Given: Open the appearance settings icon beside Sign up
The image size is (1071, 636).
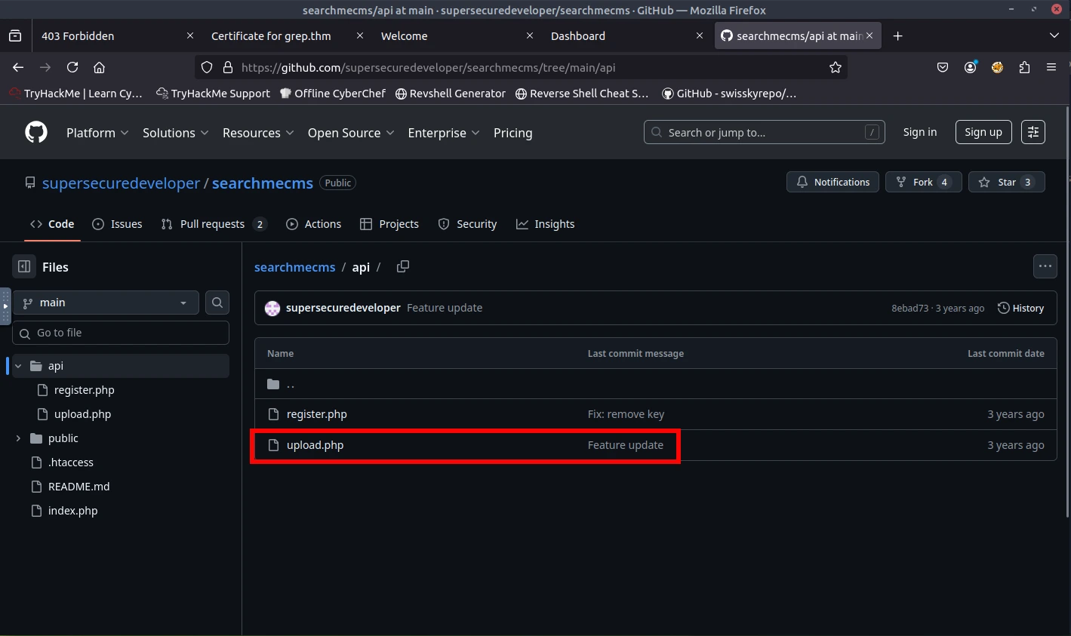Looking at the screenshot, I should (x=1033, y=132).
